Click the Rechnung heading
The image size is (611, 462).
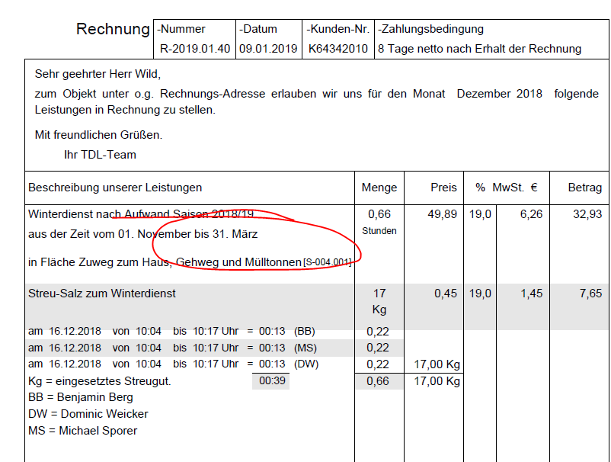pyautogui.click(x=113, y=30)
